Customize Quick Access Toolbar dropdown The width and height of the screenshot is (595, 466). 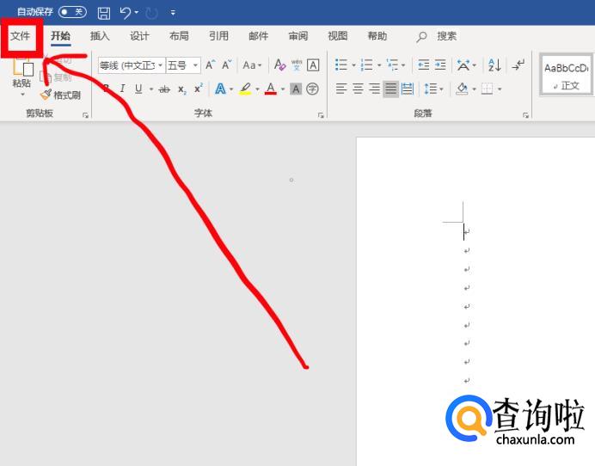coord(173,13)
